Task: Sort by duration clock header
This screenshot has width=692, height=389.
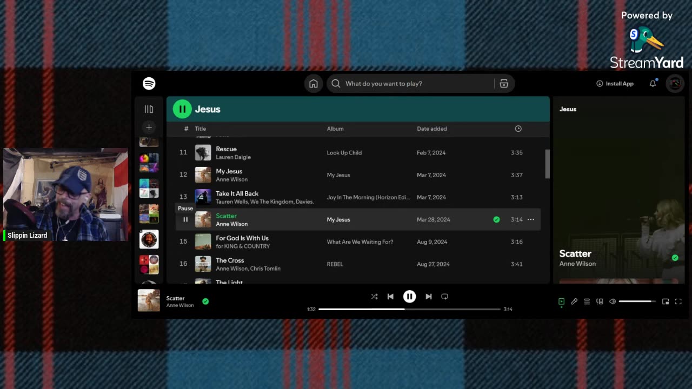Action: coord(518,129)
